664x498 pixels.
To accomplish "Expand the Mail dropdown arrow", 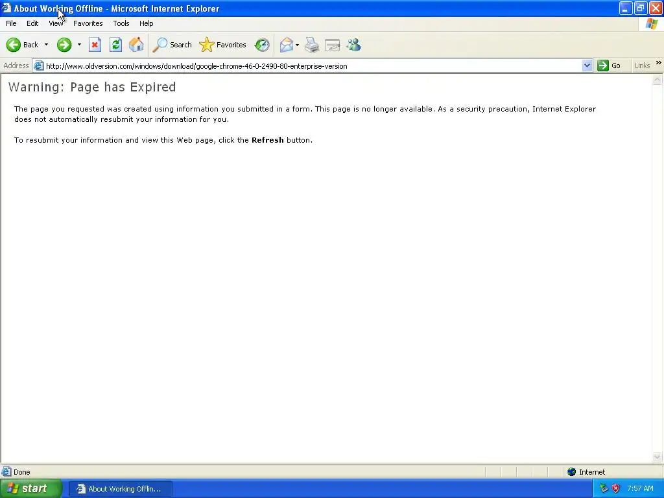I will tap(297, 45).
